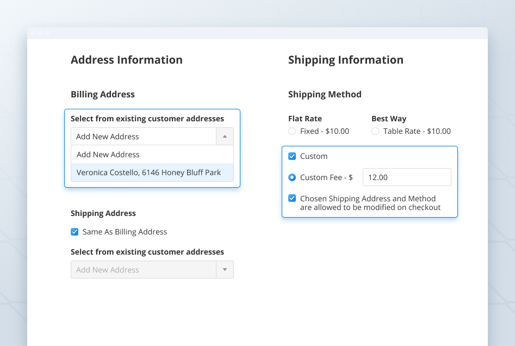Click the disabled Add New Address shipping field
Screen dimensions: 515x346
[144, 269]
